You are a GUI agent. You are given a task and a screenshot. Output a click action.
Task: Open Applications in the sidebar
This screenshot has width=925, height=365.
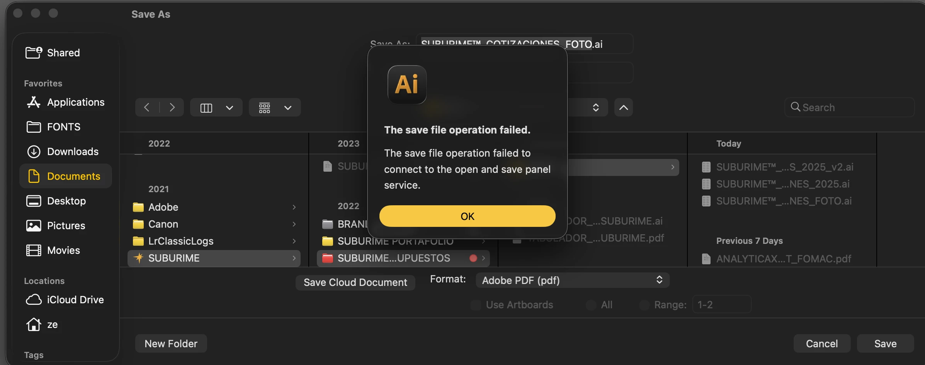[x=66, y=102]
